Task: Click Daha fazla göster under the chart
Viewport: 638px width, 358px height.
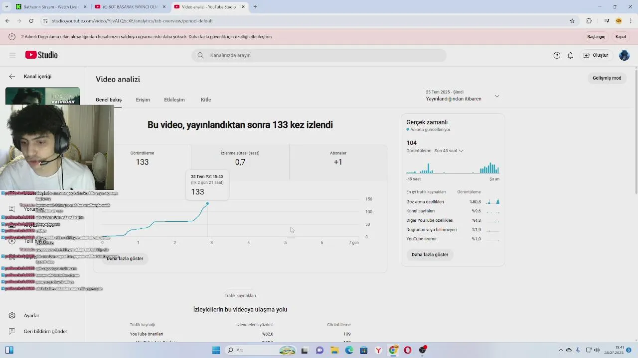Action: (x=125, y=259)
